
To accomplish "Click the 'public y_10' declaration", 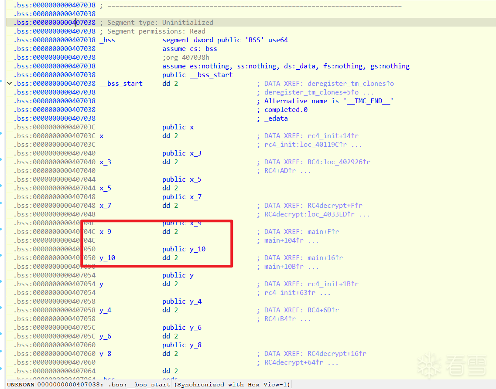I will point(184,249).
